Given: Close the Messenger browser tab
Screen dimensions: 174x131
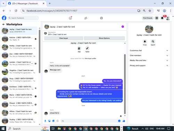Looking at the screenshot, I should [x=43, y=3].
